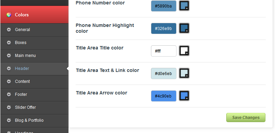Screen dimensions: 275x133
Task: Open picker swatch for Title Area Text & Link color
Action: [184, 73]
